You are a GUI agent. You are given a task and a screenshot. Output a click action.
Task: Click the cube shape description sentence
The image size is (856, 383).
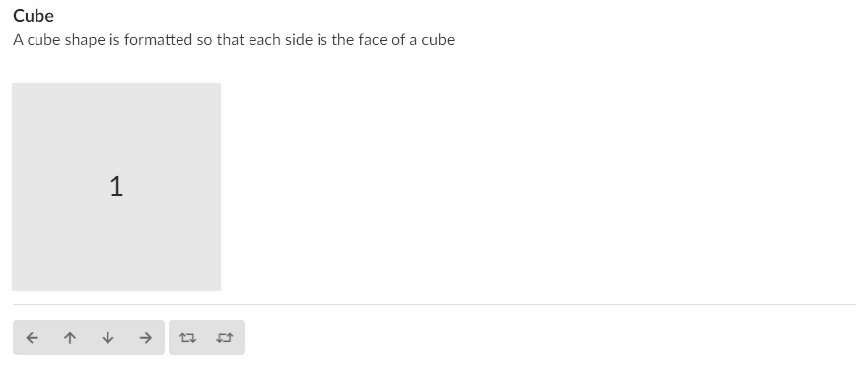(234, 40)
